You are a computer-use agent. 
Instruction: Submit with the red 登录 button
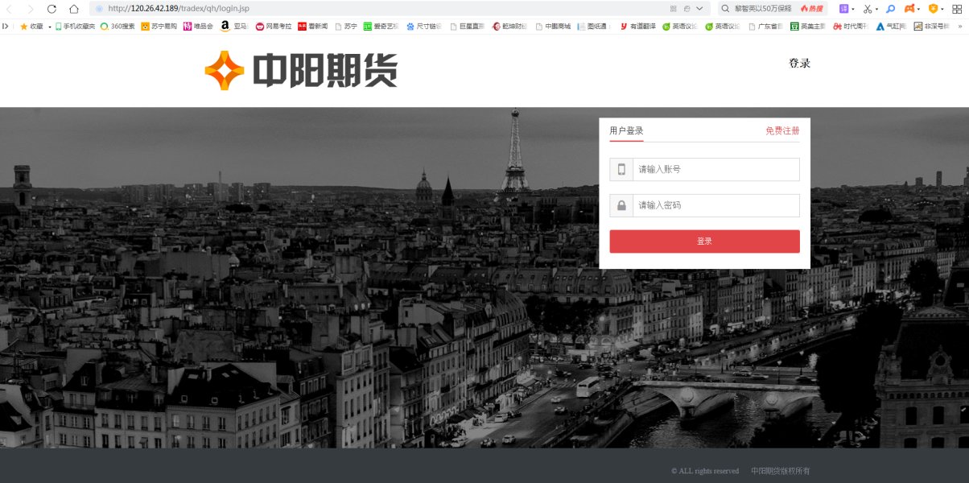tap(704, 242)
